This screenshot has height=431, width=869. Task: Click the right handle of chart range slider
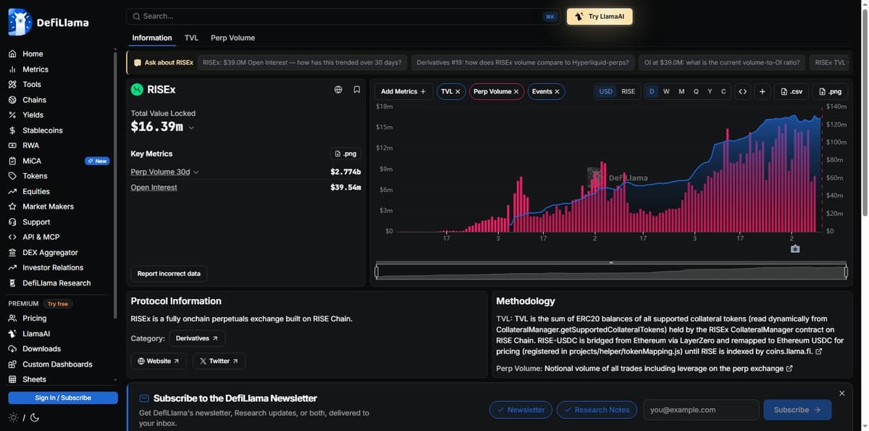pyautogui.click(x=846, y=272)
